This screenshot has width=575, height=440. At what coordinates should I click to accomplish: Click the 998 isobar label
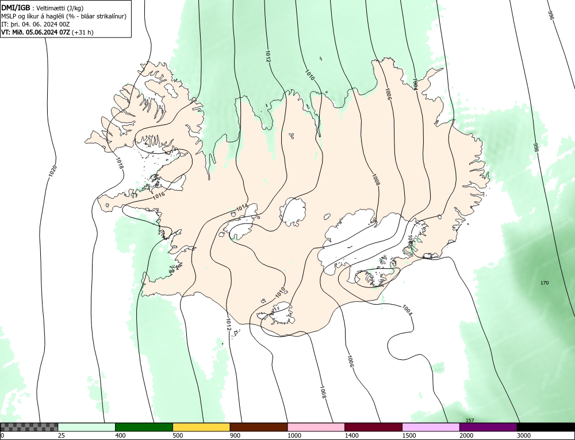[x=535, y=147]
